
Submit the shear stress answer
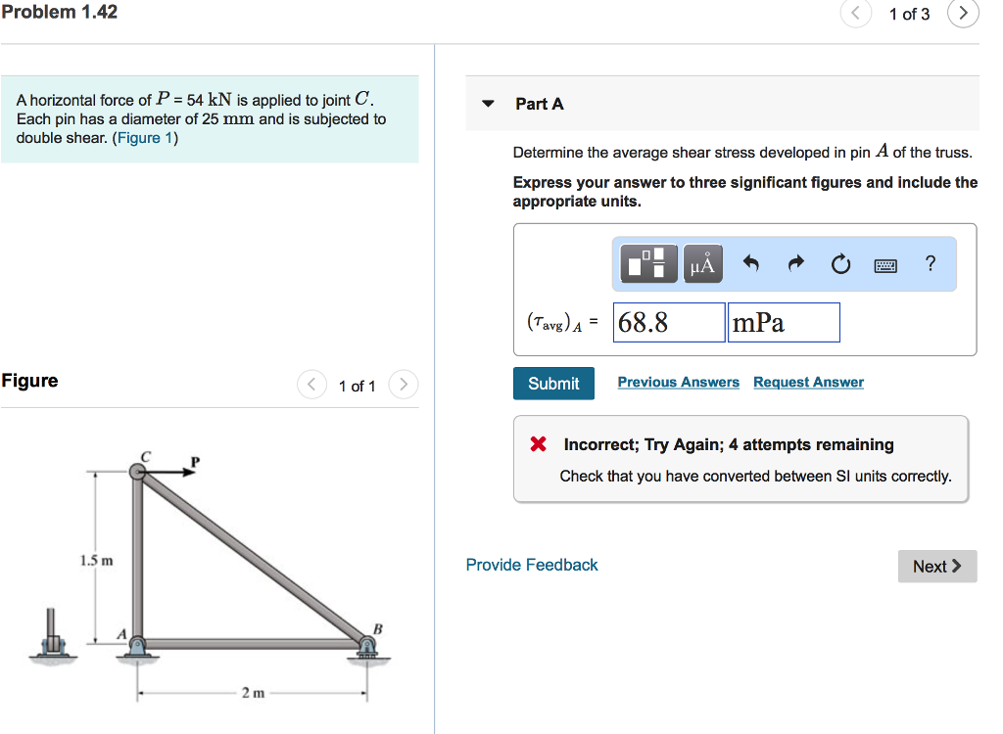click(x=553, y=383)
